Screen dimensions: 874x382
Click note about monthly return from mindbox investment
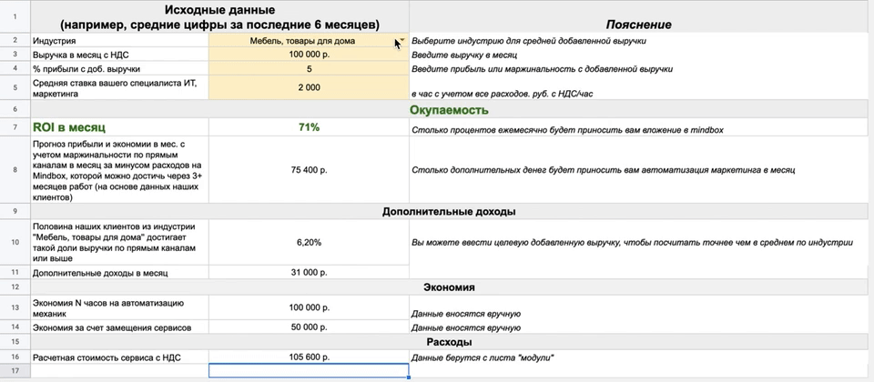[567, 130]
